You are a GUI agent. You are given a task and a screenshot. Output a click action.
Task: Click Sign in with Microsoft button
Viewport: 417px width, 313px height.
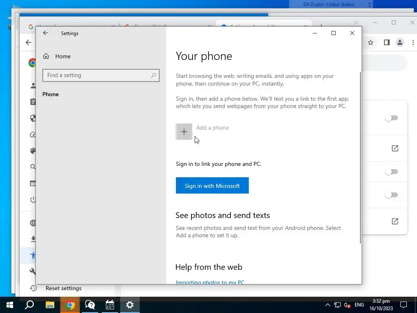click(x=212, y=185)
